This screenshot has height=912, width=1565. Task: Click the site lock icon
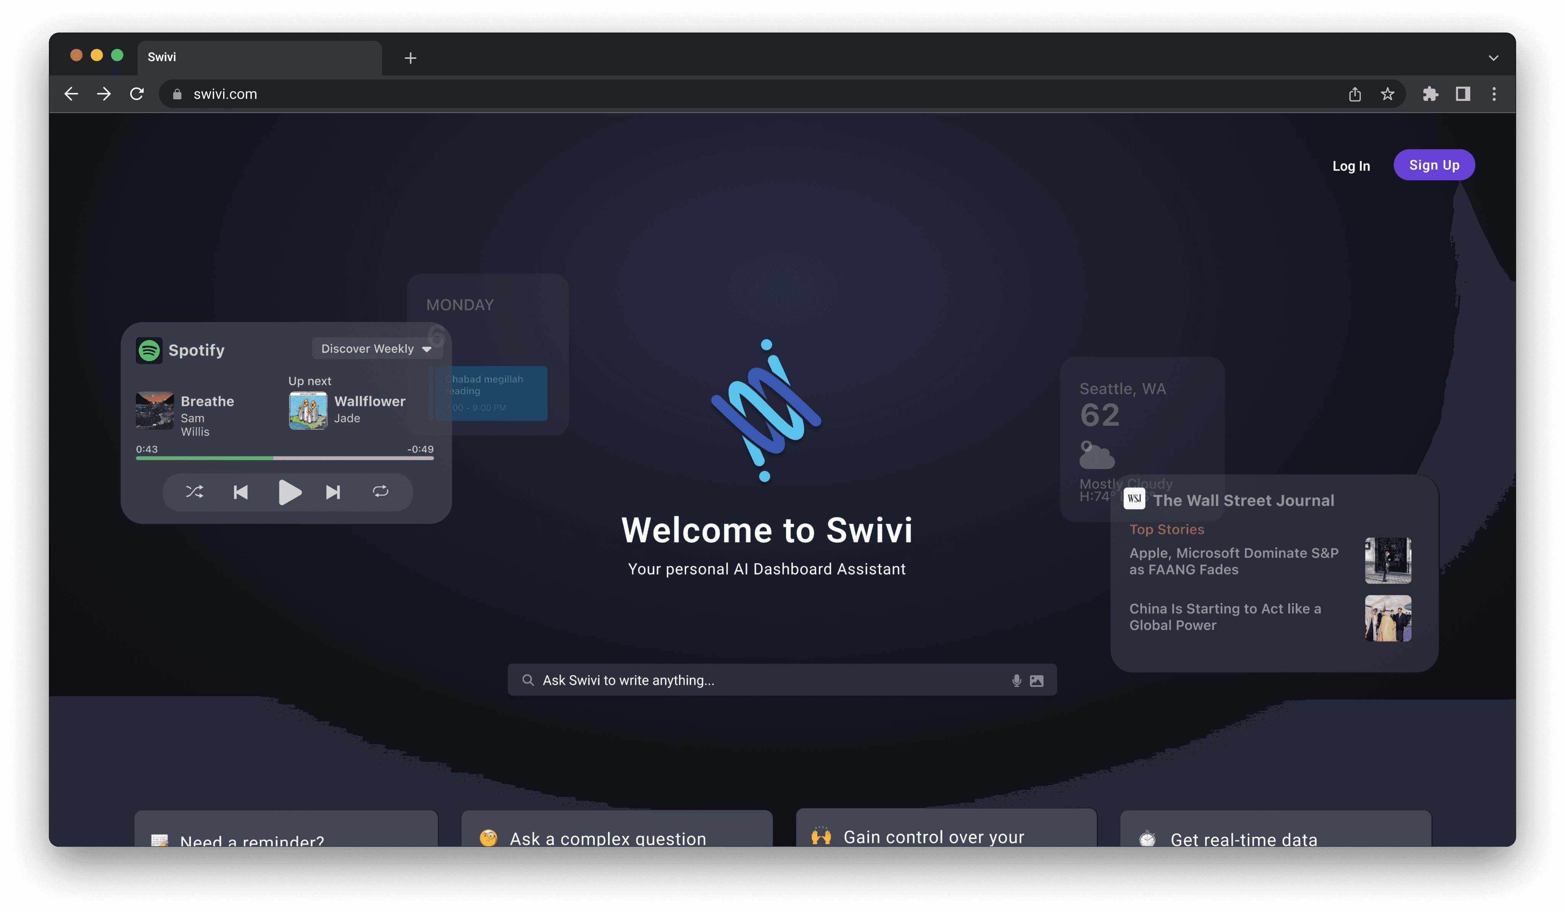pos(177,94)
